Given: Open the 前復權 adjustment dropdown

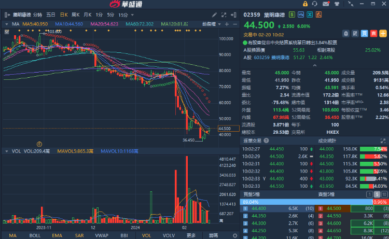Looking at the screenshot, I should point(212,24).
